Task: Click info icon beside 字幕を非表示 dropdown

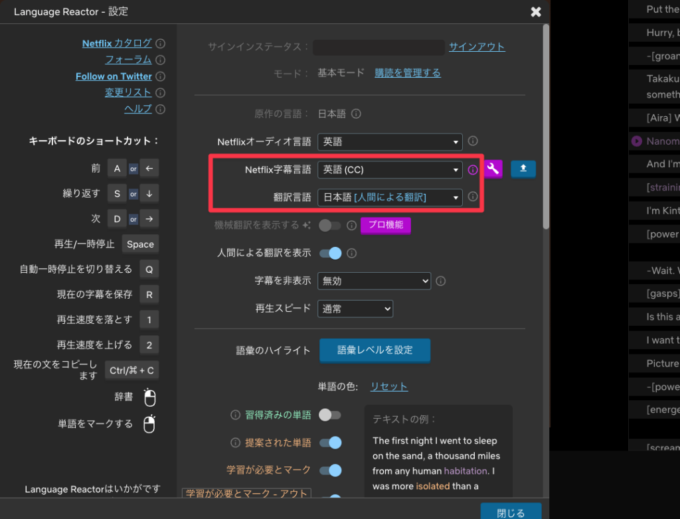Action: (x=440, y=281)
